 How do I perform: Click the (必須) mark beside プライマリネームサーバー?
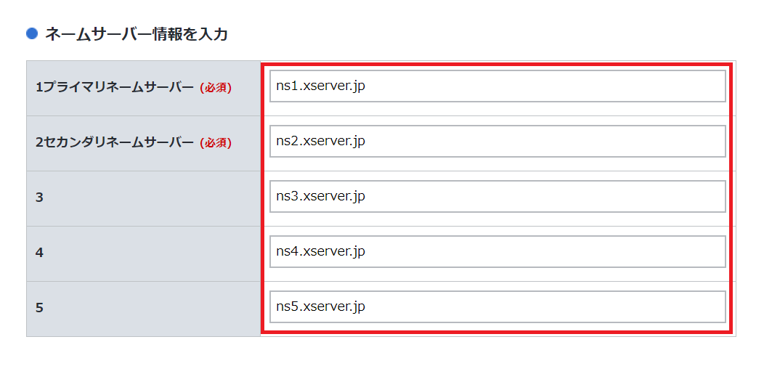point(216,88)
